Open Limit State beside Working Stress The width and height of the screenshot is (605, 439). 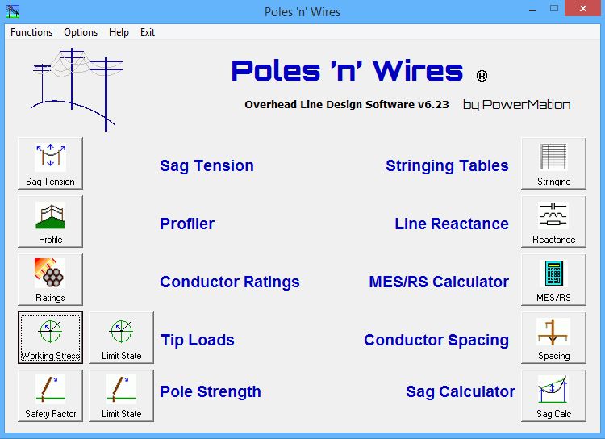(121, 337)
